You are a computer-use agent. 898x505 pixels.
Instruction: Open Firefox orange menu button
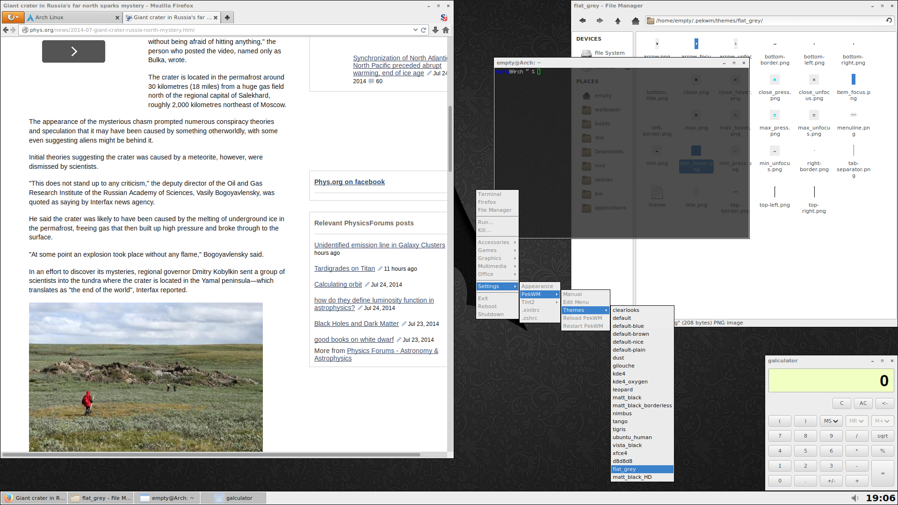pyautogui.click(x=13, y=17)
